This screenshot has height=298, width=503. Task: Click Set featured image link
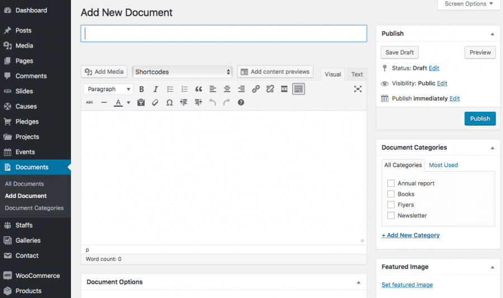[x=407, y=285]
